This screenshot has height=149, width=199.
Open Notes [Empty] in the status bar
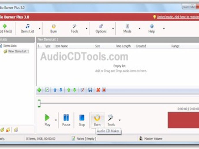click(86, 139)
